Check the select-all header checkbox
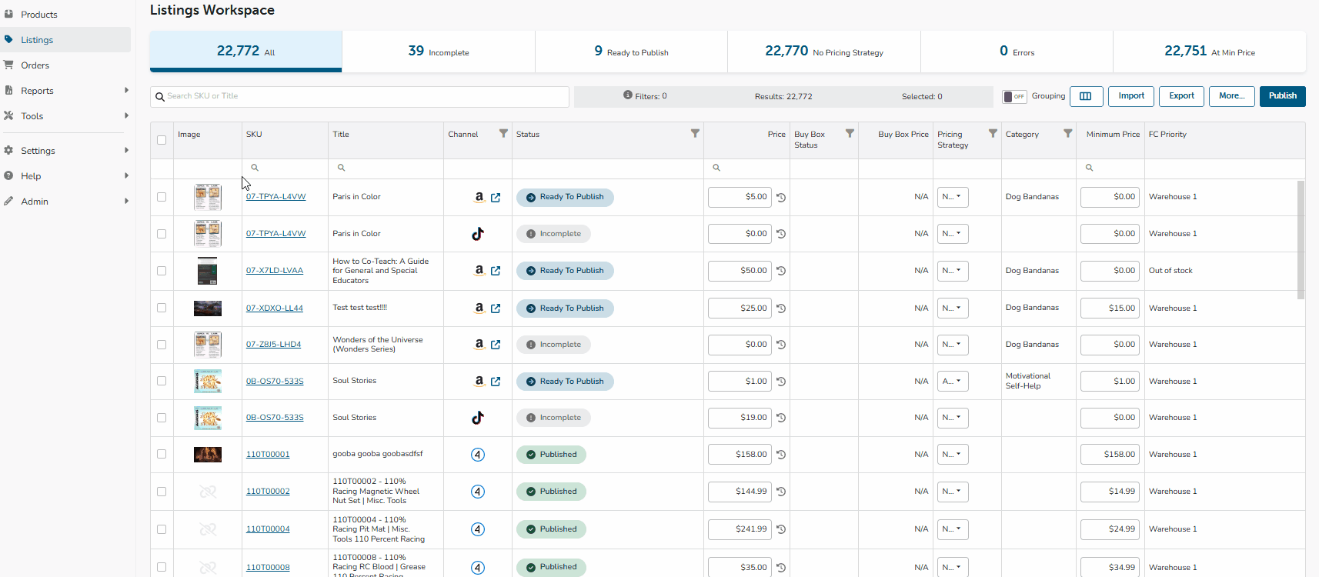The width and height of the screenshot is (1319, 577). 162,140
